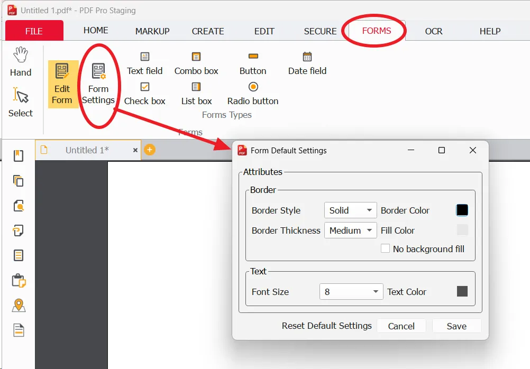Screen dimensions: 530x369
Task: Open search document sidebar icon
Action: click(x=19, y=206)
